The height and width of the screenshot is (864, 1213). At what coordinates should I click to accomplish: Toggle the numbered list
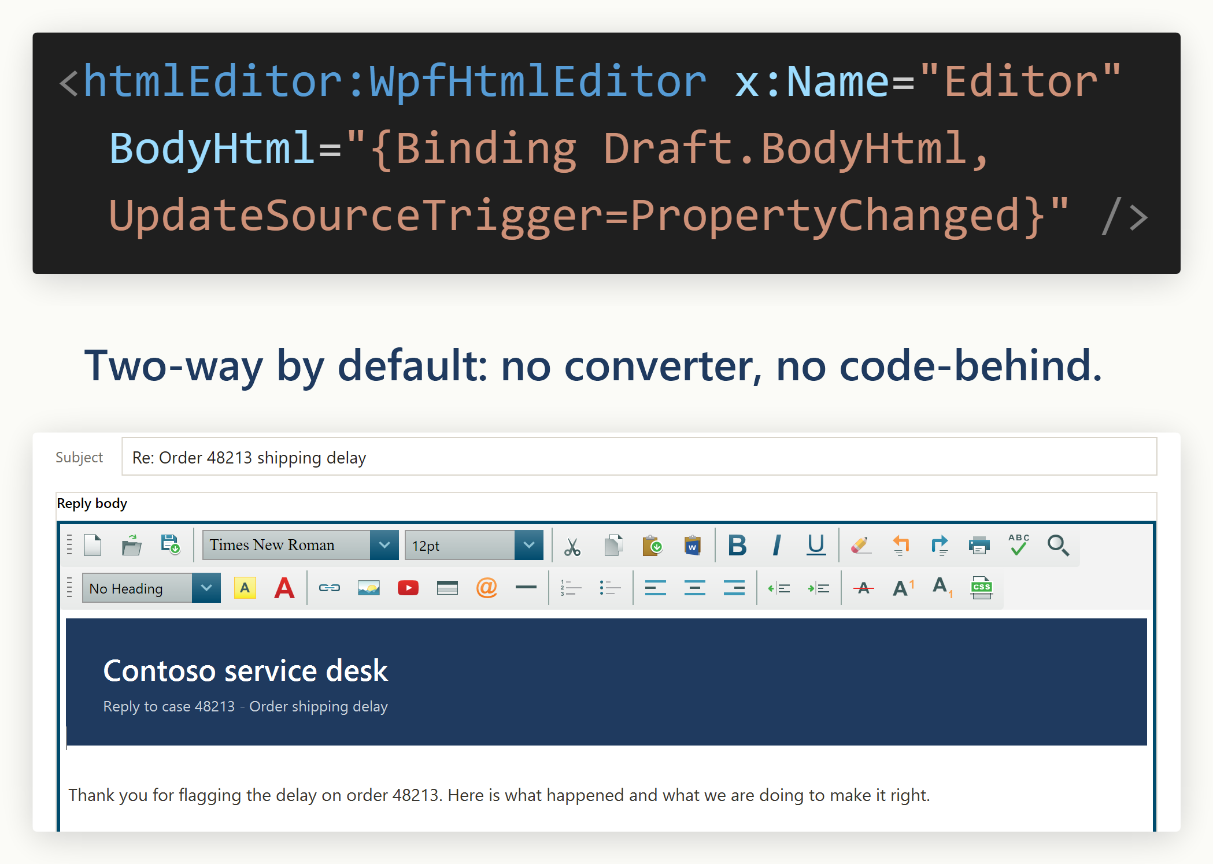coord(571,588)
